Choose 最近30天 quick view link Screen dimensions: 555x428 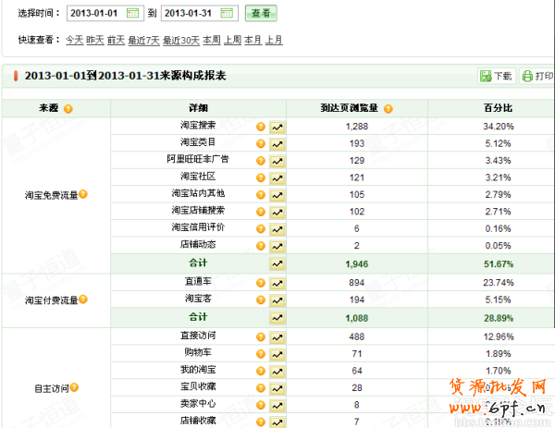180,40
